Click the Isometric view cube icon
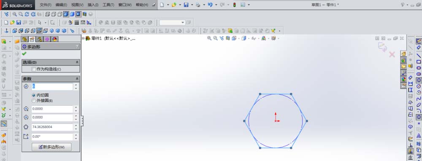The image size is (422, 161). click(x=51, y=31)
